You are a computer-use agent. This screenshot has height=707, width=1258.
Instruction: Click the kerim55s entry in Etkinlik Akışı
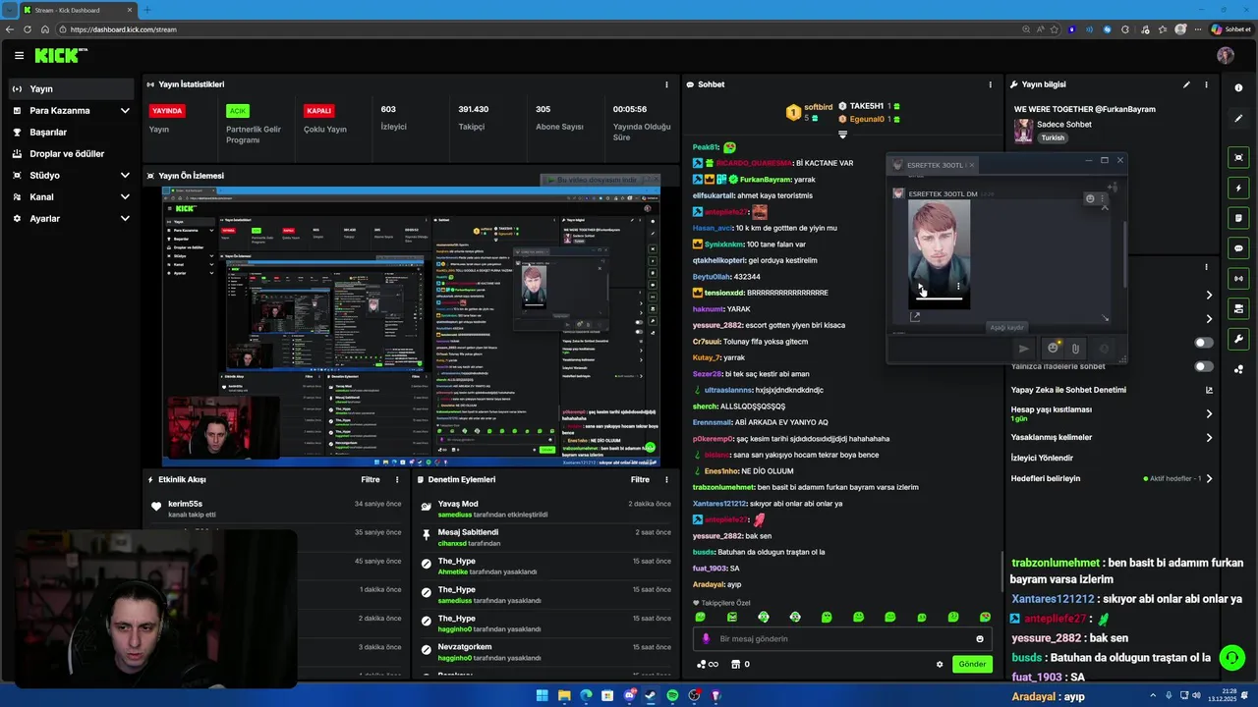pyautogui.click(x=274, y=509)
